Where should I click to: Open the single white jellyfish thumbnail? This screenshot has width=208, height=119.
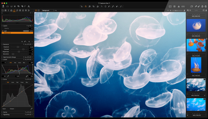coord(196,25)
